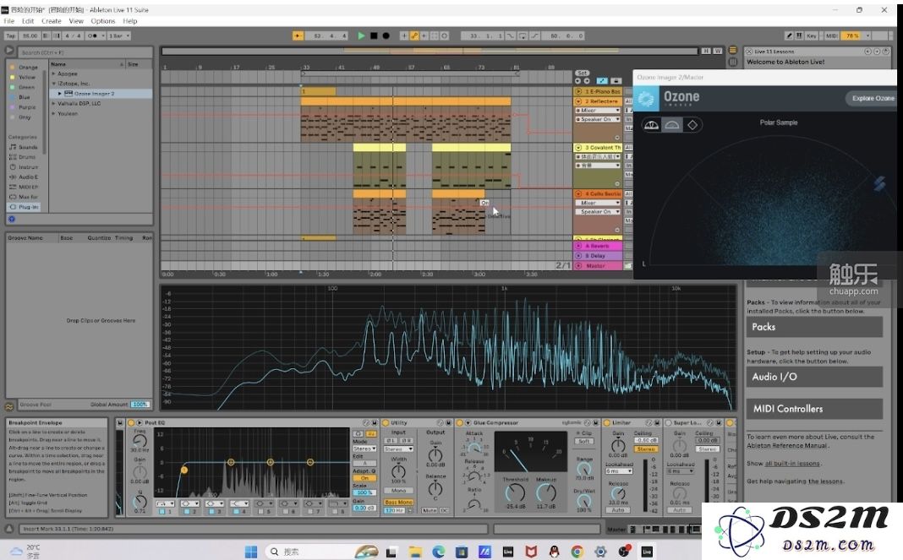Open the Ableton Reference Manual link

(x=786, y=446)
